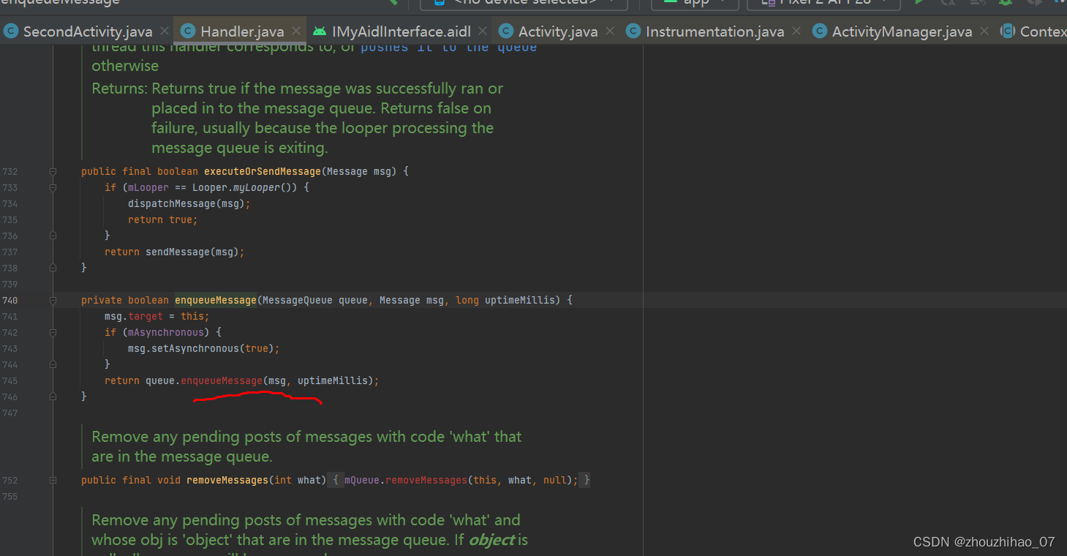Click the executeOrSendMessage method name
The image size is (1067, 556).
click(x=262, y=171)
